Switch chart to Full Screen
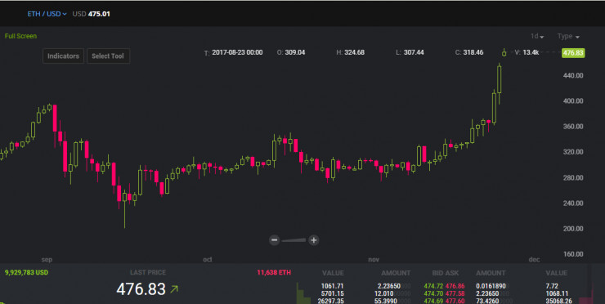The width and height of the screenshot is (605, 304). click(x=20, y=36)
